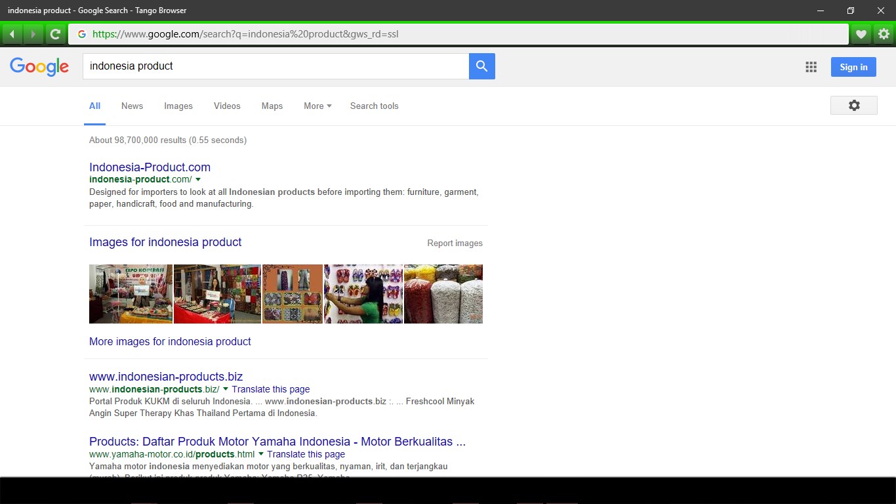Click More images for indonesia product

click(170, 341)
